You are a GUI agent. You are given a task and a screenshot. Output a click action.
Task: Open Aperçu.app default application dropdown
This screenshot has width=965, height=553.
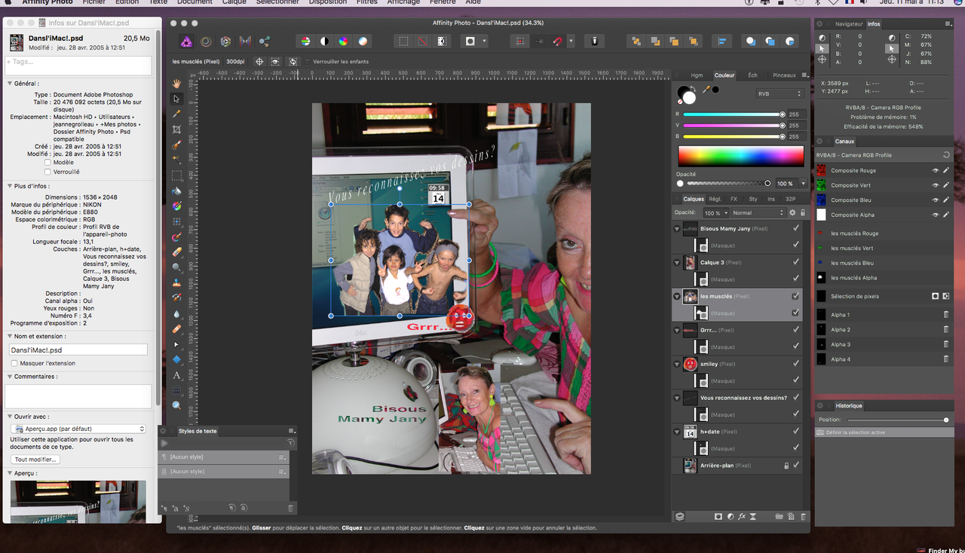(x=78, y=429)
